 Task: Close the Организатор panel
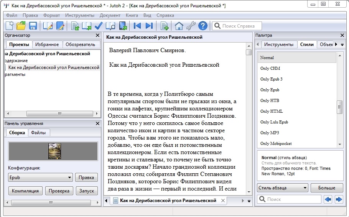(x=97, y=35)
